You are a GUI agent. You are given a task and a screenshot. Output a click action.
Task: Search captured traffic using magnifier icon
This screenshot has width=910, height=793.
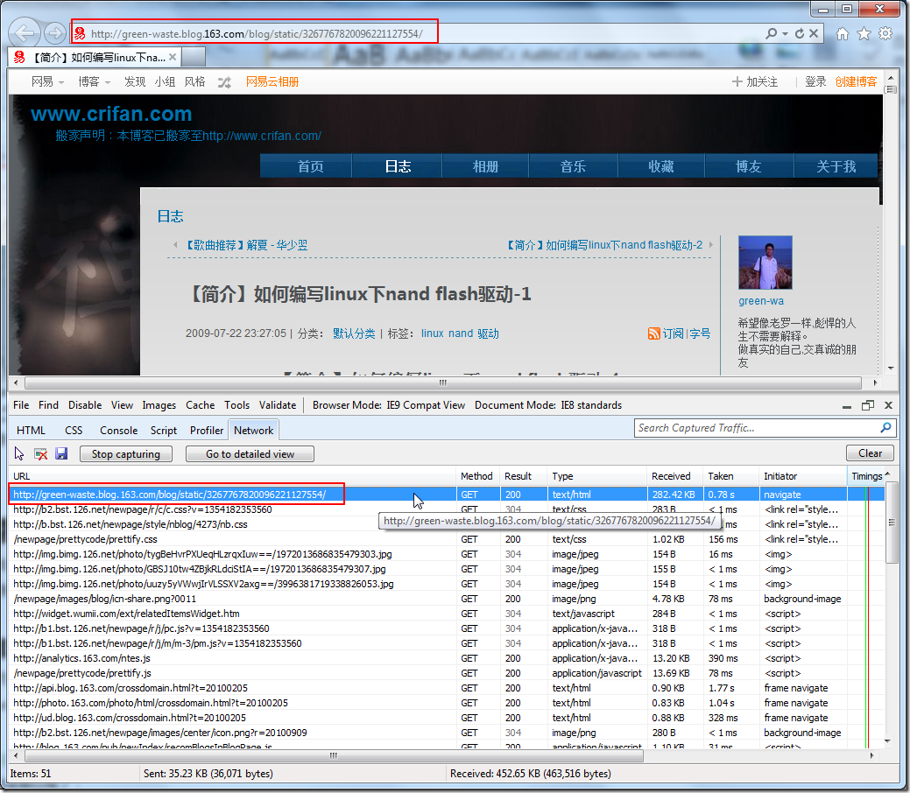point(885,427)
